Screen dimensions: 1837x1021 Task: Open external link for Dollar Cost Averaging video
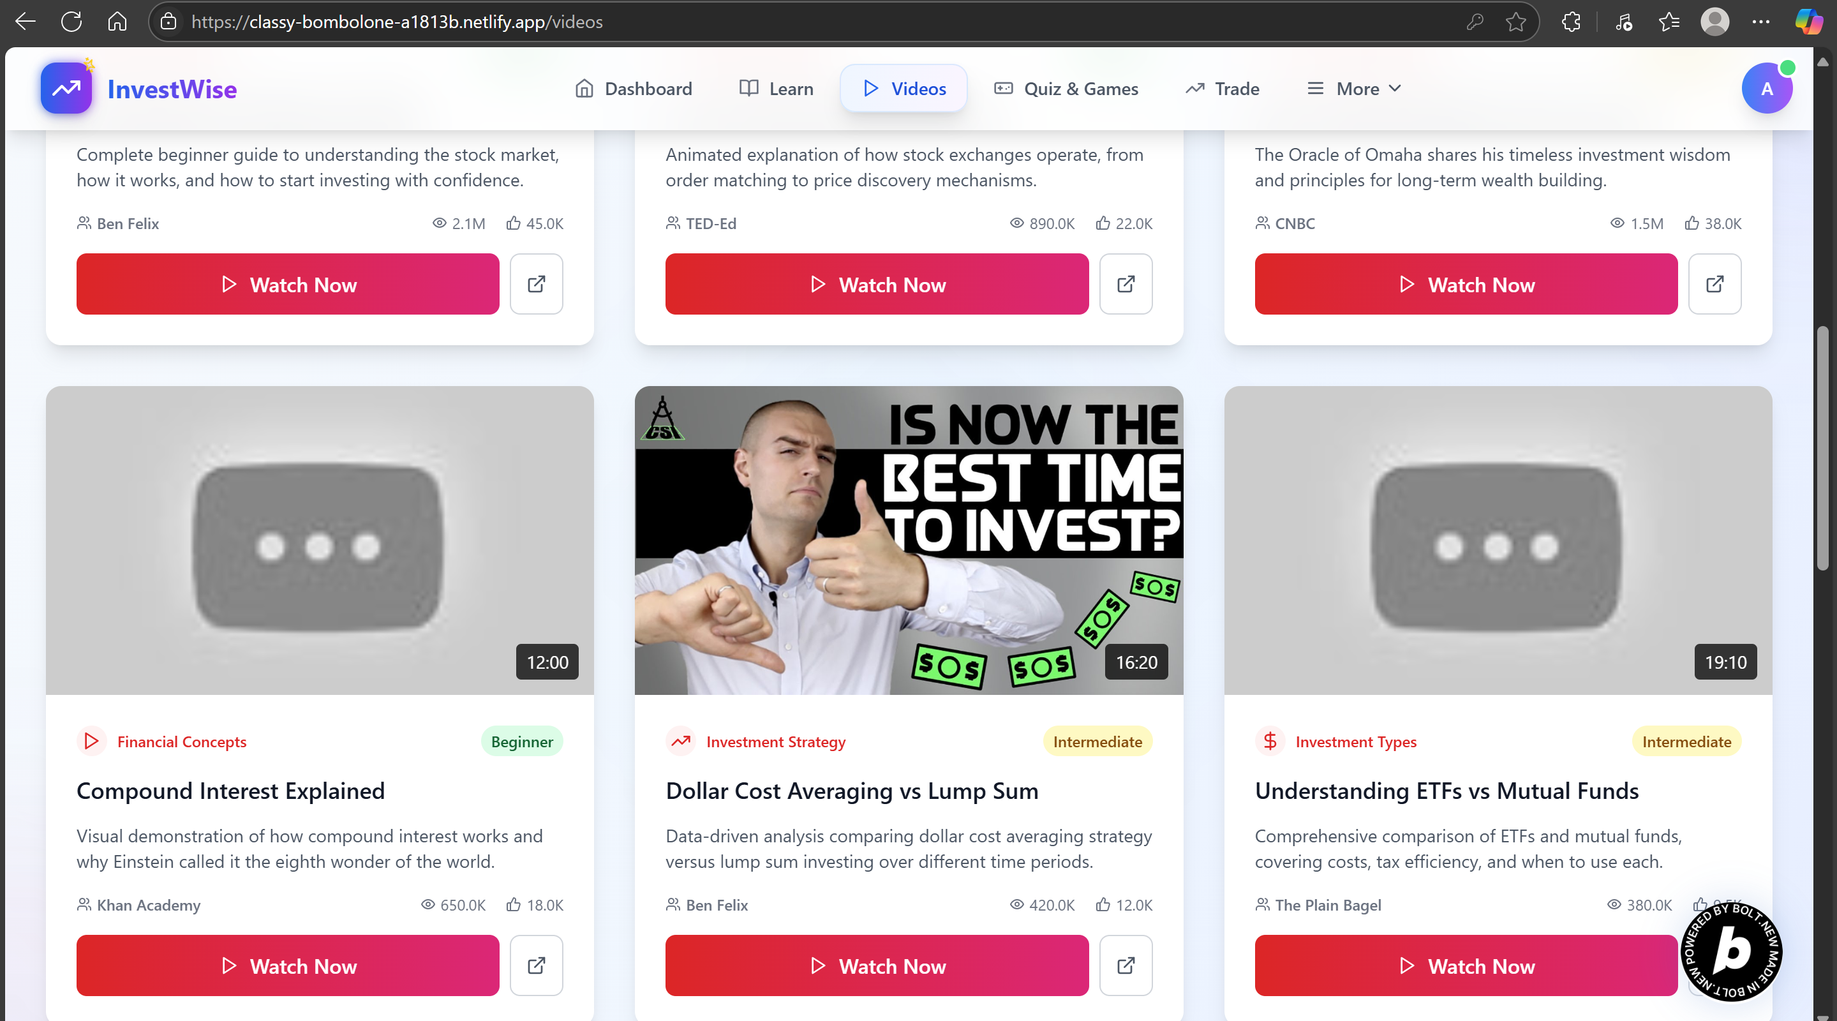click(x=1126, y=965)
